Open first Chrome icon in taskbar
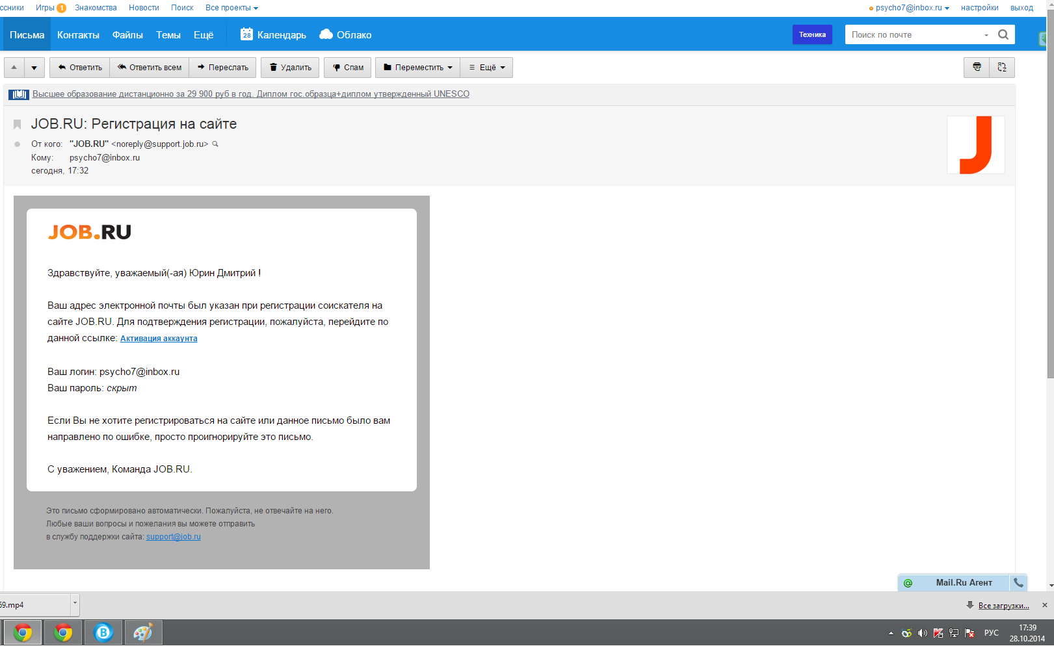The width and height of the screenshot is (1054, 646). [23, 632]
